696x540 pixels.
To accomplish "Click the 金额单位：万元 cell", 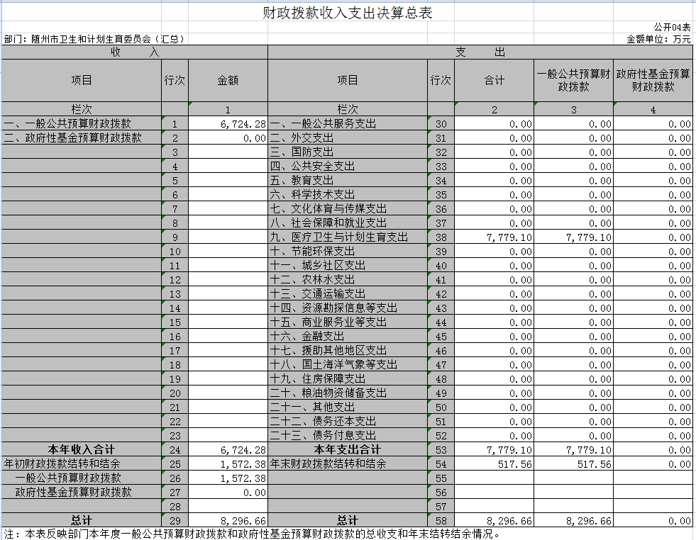I will tap(658, 39).
